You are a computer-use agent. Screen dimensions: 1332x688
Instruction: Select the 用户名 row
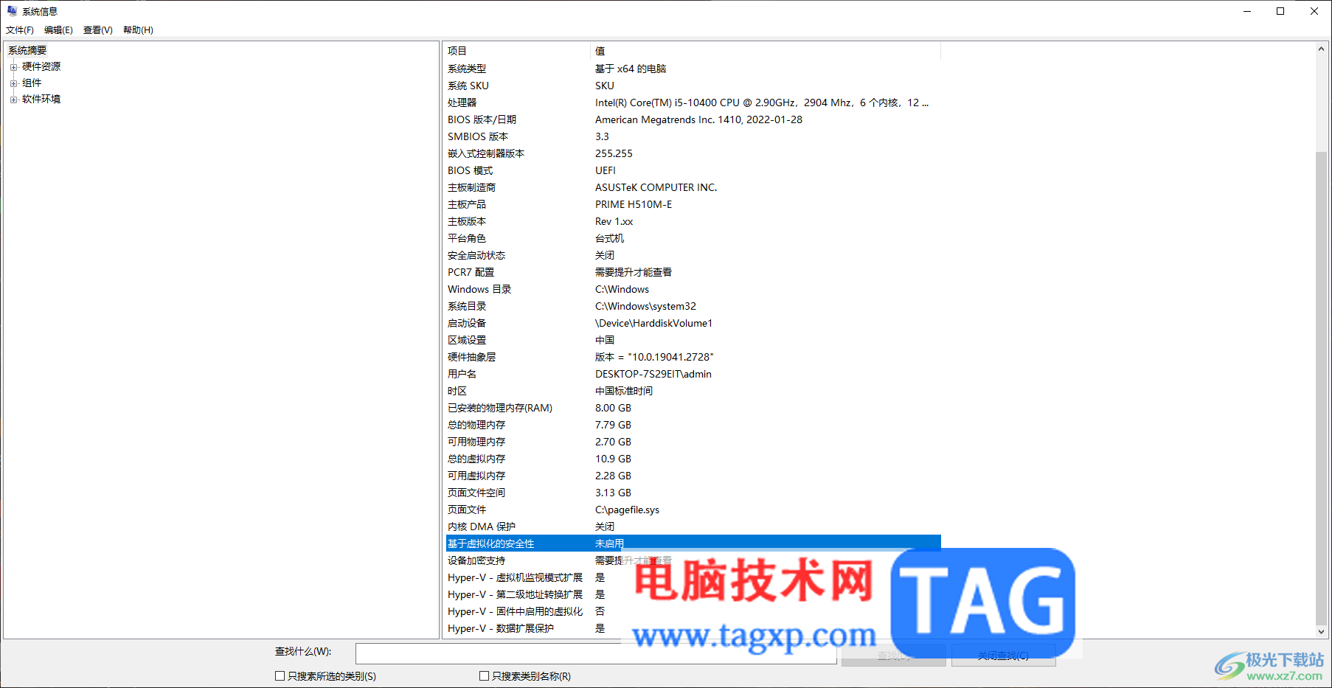pyautogui.click(x=693, y=374)
